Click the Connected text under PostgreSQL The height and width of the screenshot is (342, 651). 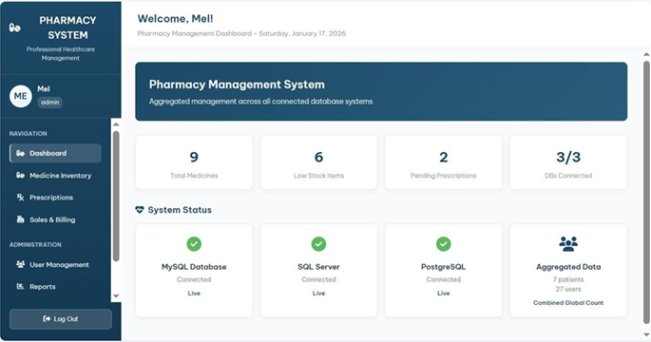(x=444, y=279)
